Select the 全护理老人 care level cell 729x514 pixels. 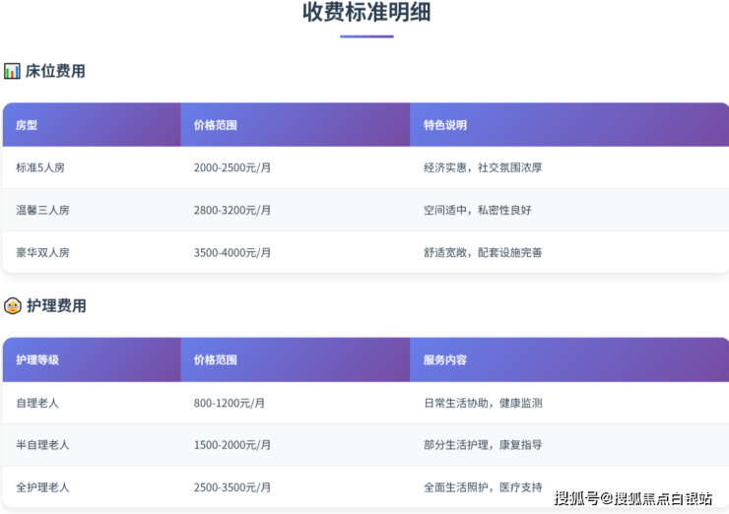tap(42, 487)
